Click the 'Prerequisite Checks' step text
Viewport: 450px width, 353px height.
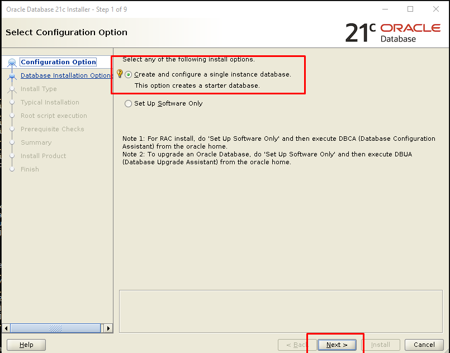[52, 129]
